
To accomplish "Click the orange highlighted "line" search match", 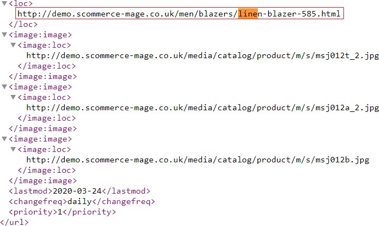I will (x=247, y=13).
